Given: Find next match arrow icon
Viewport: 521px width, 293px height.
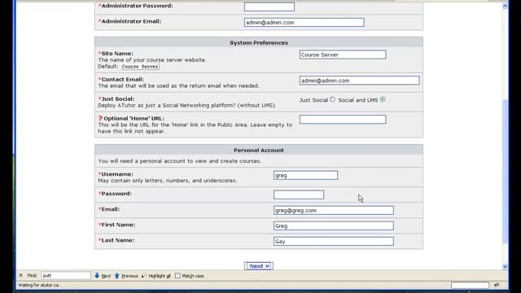Looking at the screenshot, I should 97,275.
